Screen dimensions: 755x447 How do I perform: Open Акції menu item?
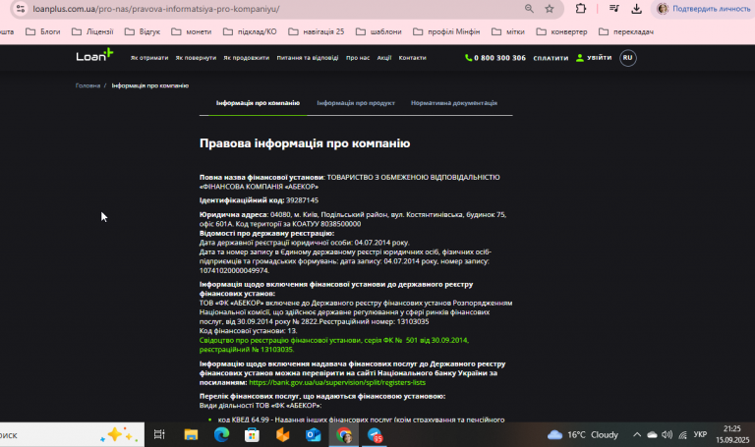coord(384,58)
